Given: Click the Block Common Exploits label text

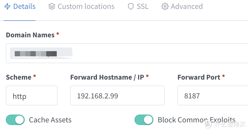Looking at the screenshot, I should coord(197,120).
